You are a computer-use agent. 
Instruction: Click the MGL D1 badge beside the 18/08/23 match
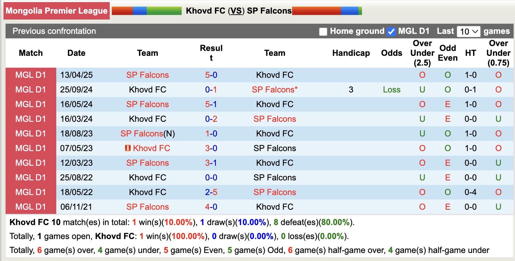click(x=30, y=133)
